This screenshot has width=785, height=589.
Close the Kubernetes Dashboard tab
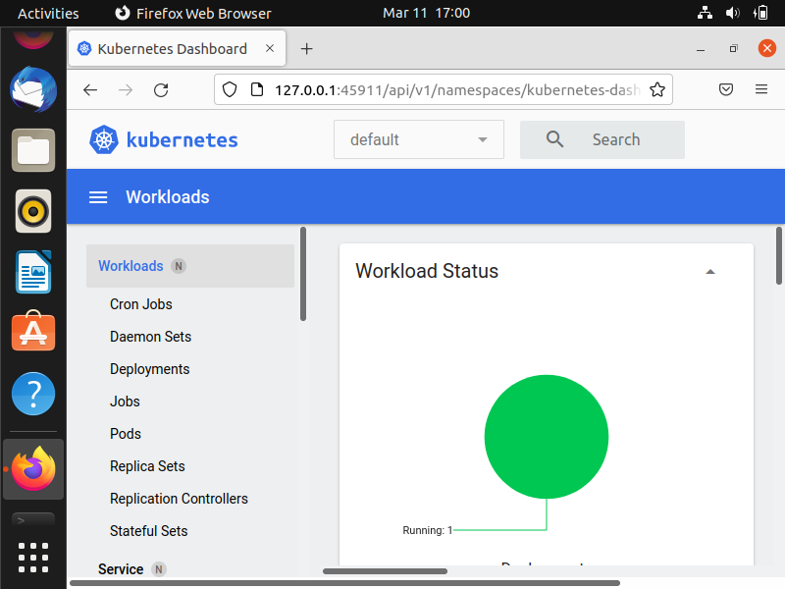click(x=270, y=48)
